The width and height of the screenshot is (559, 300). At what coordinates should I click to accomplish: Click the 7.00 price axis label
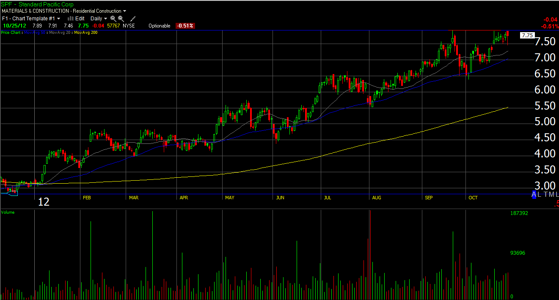pos(545,57)
